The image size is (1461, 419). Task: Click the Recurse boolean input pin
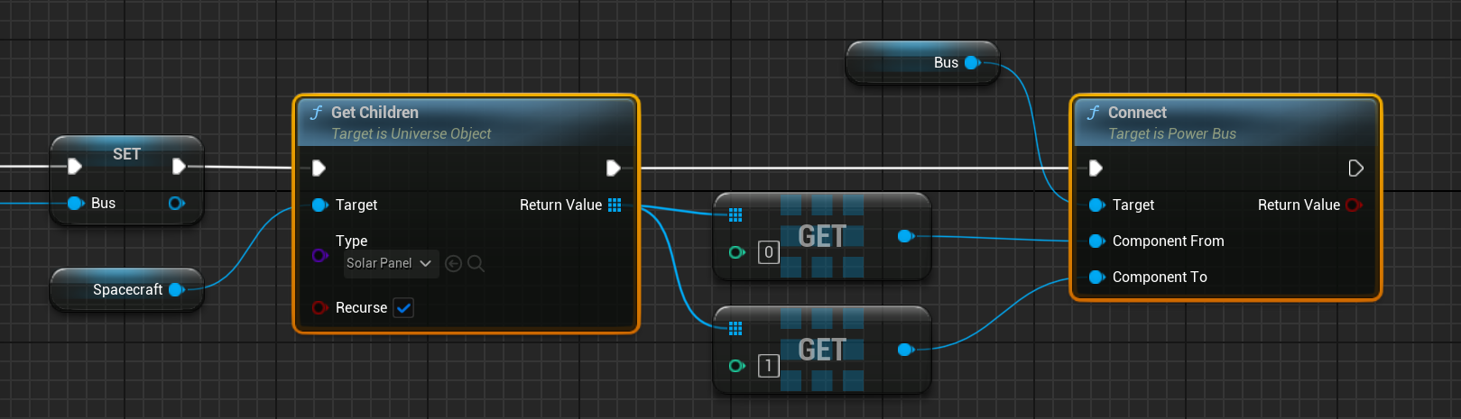(x=319, y=308)
